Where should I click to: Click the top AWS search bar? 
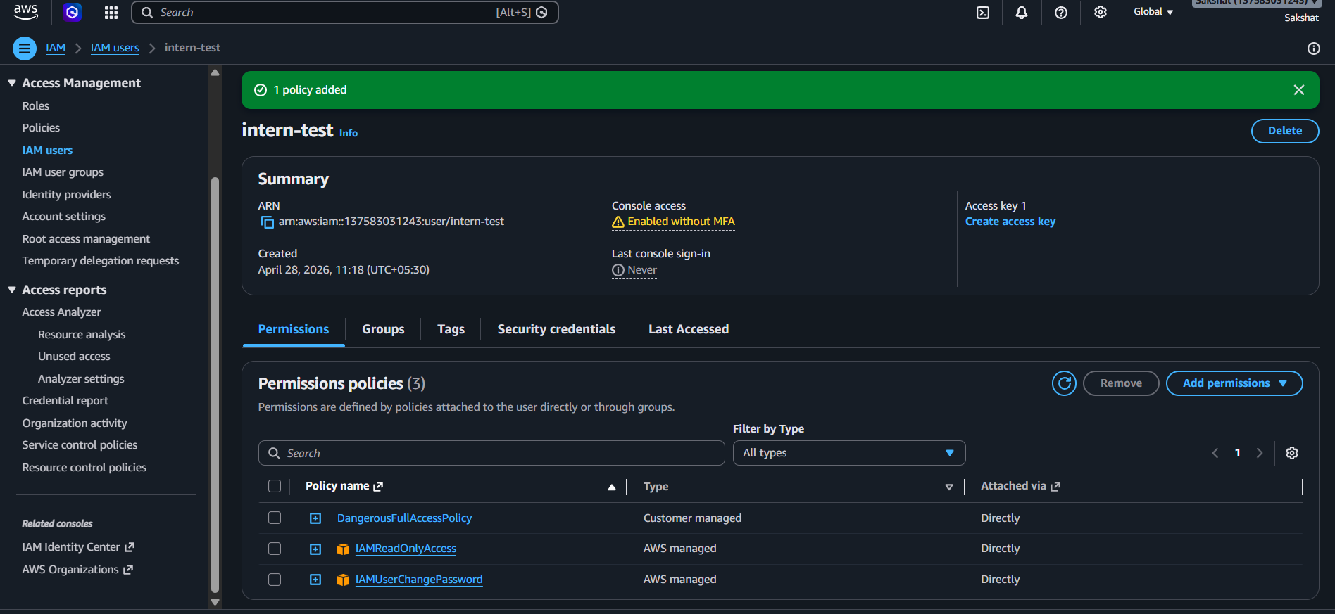coord(345,12)
